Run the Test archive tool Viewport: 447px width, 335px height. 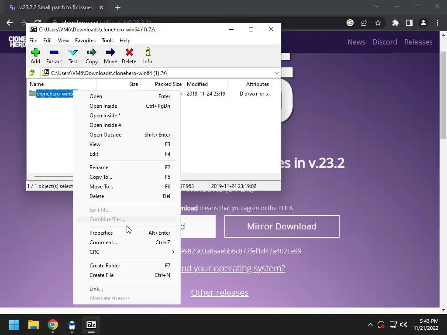point(73,56)
